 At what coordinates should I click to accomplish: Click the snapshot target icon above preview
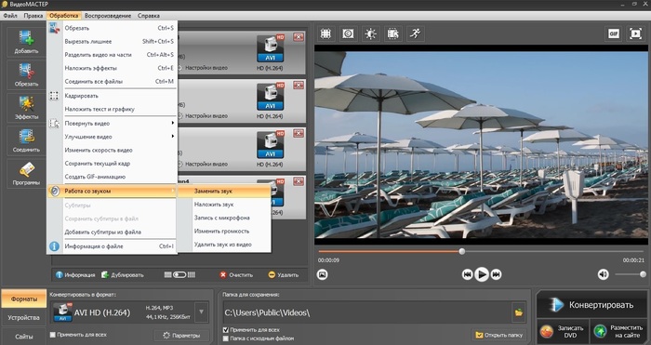click(348, 34)
